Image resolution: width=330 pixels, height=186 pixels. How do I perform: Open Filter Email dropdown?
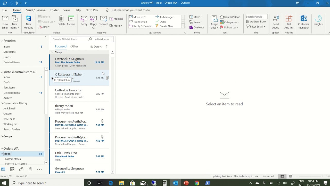click(x=255, y=27)
